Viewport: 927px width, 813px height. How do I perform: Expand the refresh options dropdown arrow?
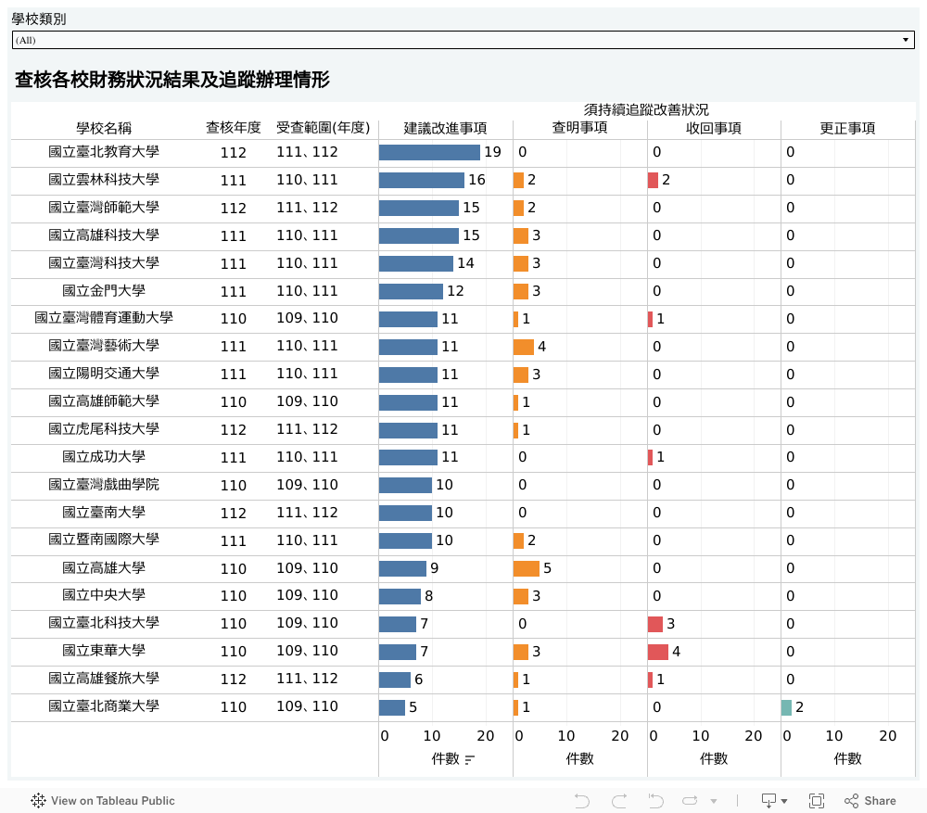point(713,801)
